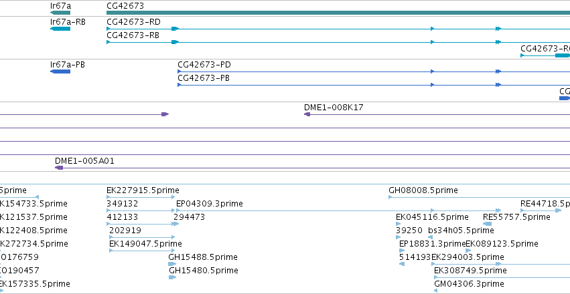Click the GM04306.3prime EST label
The width and height of the screenshot is (570, 294).
pos(470,284)
